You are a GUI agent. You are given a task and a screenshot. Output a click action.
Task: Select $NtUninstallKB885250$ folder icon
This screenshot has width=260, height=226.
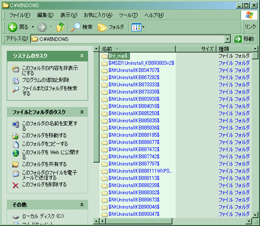(105, 113)
